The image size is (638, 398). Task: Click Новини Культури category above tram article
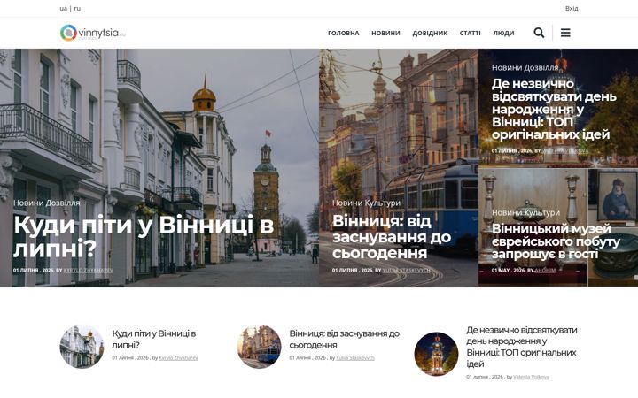pyautogui.click(x=366, y=203)
